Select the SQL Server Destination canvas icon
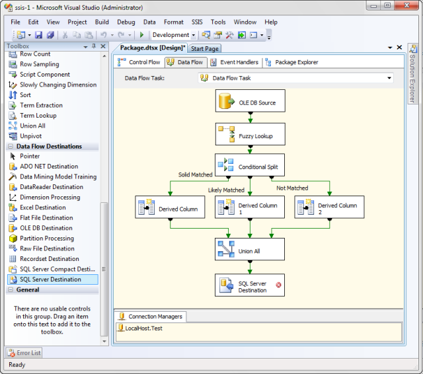This screenshot has height=374, width=423. tap(226, 285)
